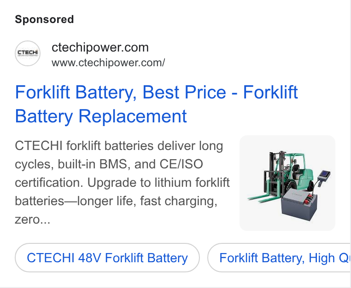
Task: Click the 'certification. Upgrade to lithium forklift' line
Action: pyautogui.click(x=122, y=183)
